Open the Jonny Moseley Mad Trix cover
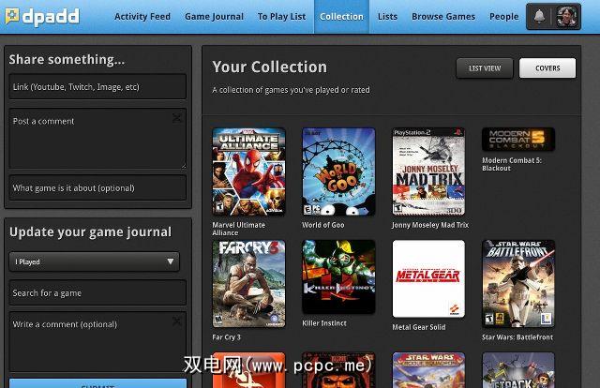 [x=428, y=172]
